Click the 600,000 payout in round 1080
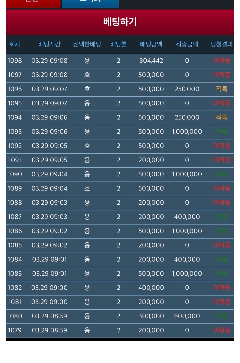The image size is (240, 363). (x=187, y=316)
